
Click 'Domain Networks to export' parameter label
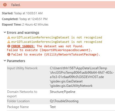click(22, 94)
